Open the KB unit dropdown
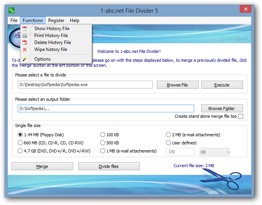Image resolution: width=262 pixels, height=205 pixels. 215,152
